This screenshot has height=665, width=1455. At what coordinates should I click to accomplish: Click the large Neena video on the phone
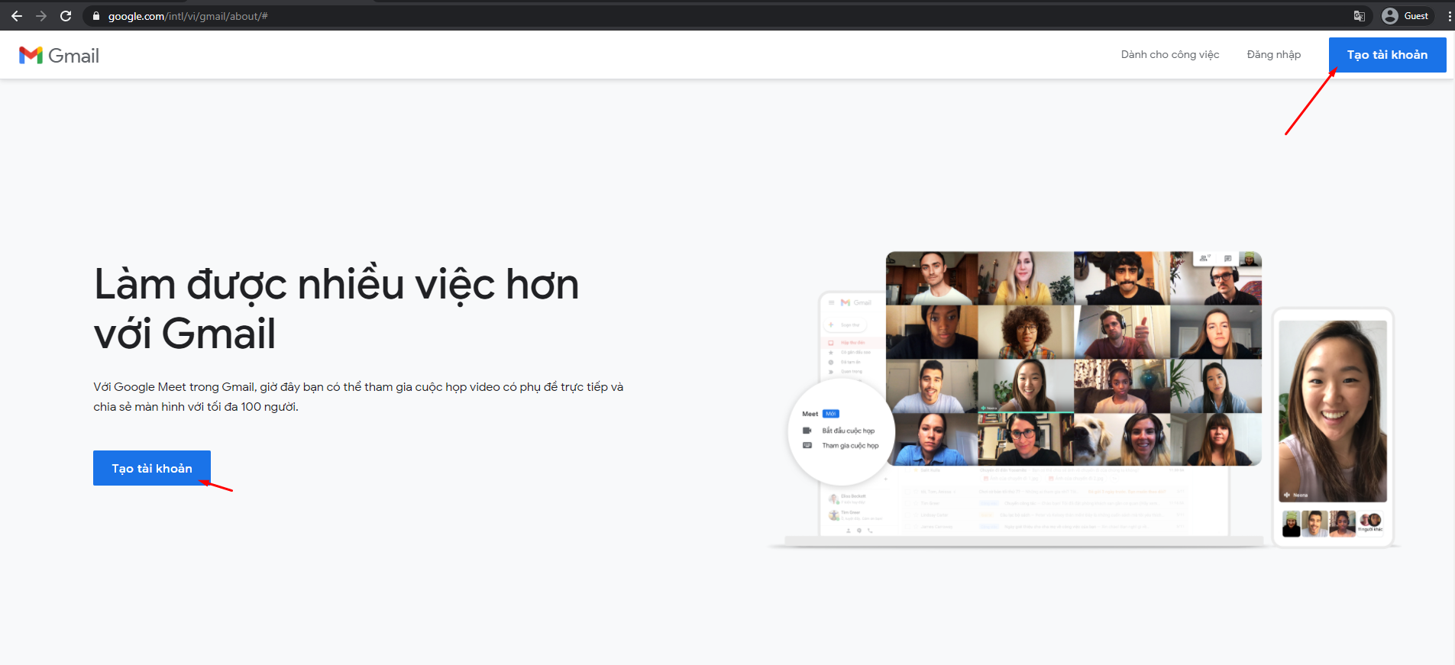(x=1333, y=410)
